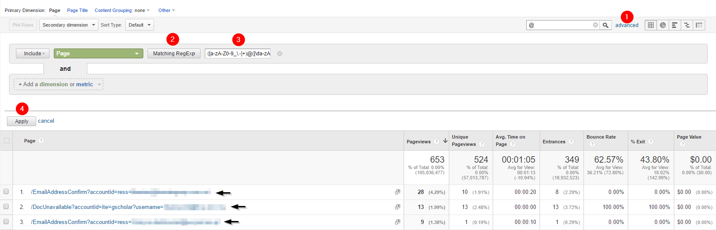Select the performance bar view icon
Viewport: 716px width, 230px height.
point(675,25)
